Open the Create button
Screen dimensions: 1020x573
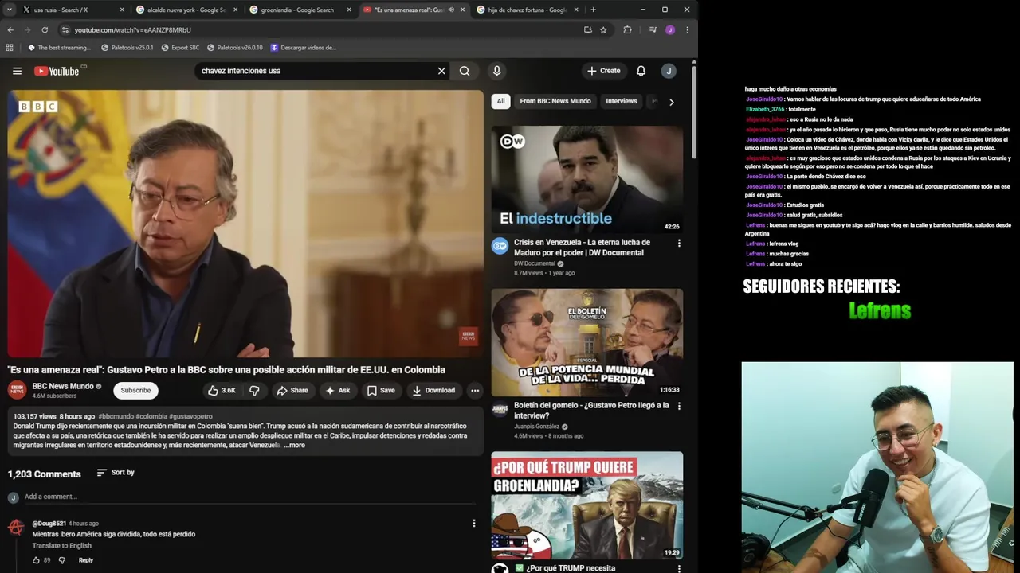click(603, 71)
